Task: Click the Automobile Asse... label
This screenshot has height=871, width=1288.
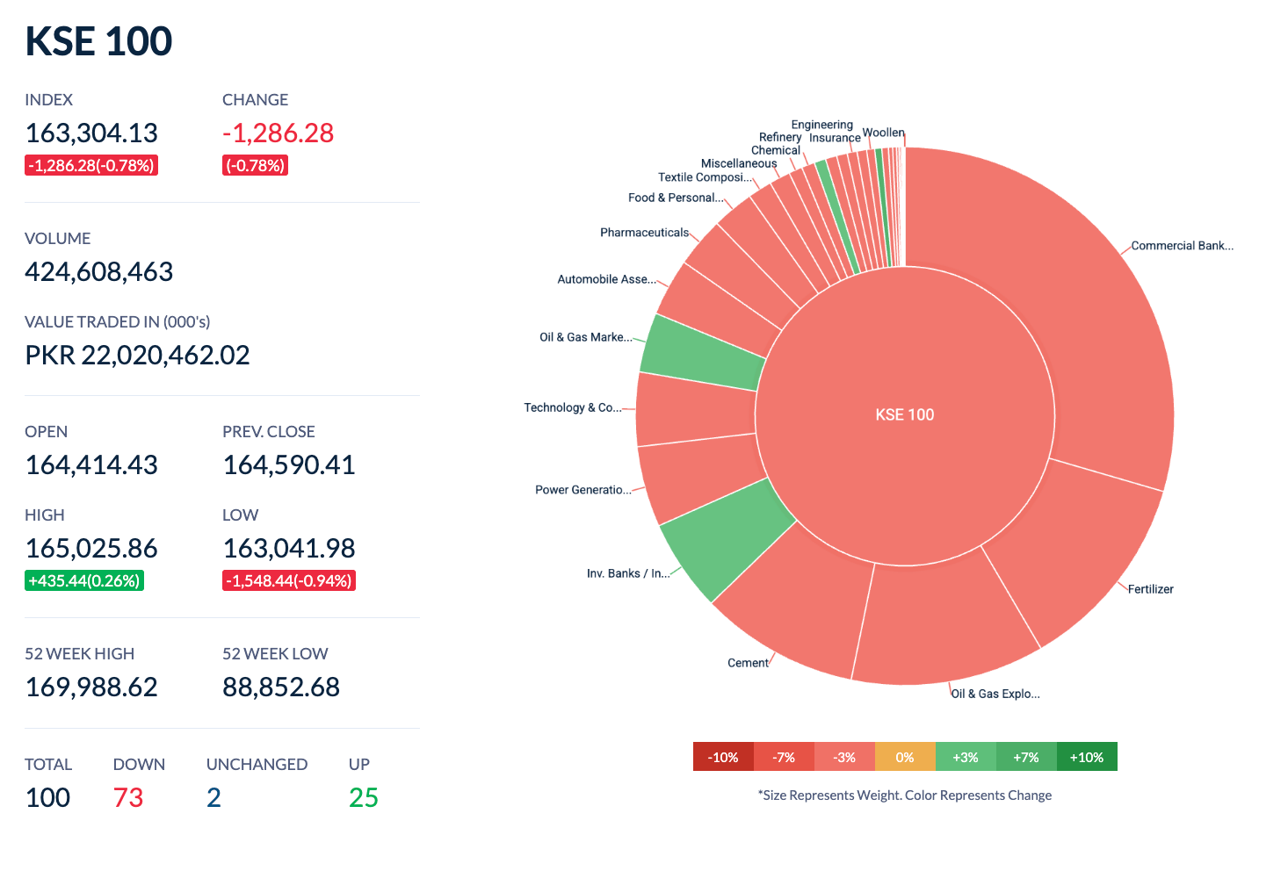Action: [606, 279]
